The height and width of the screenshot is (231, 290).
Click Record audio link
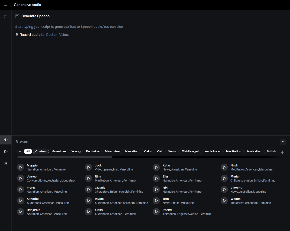[30, 35]
